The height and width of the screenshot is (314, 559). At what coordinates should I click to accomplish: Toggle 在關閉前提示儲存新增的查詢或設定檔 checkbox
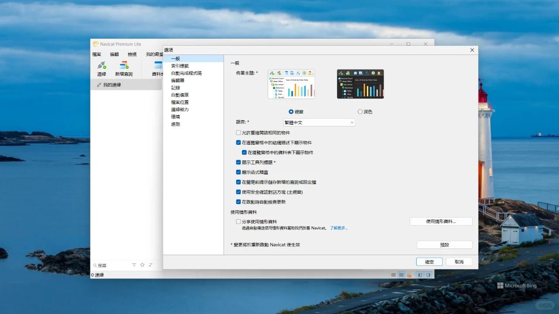coord(238,182)
